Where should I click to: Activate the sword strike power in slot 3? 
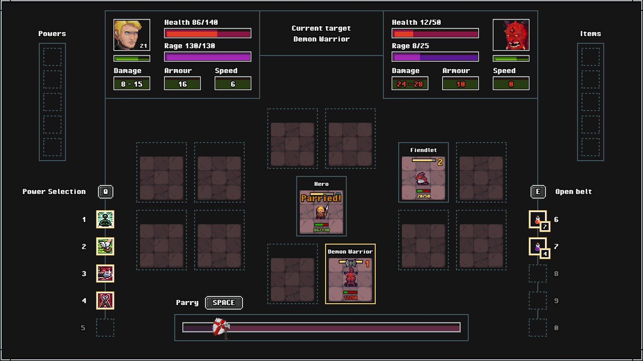click(x=105, y=273)
